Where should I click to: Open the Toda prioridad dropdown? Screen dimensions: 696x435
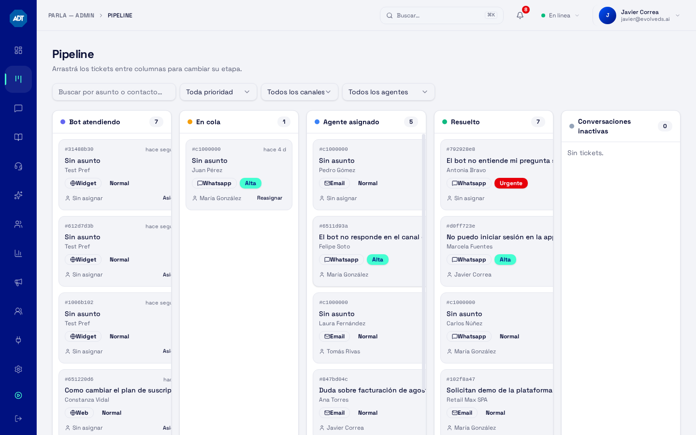coord(218,92)
